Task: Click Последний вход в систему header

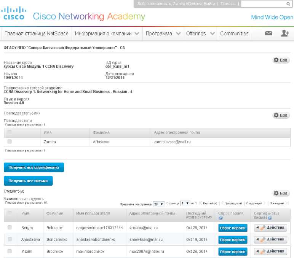Action: [199, 215]
